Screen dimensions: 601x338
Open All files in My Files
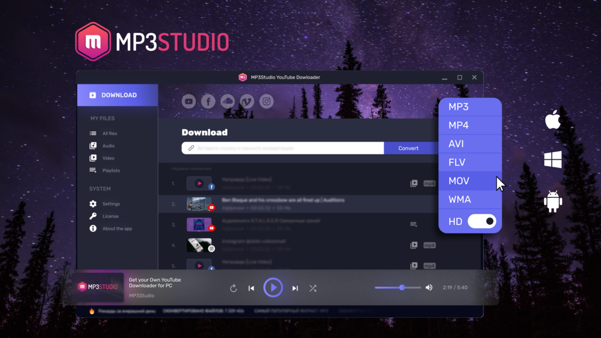tap(109, 134)
